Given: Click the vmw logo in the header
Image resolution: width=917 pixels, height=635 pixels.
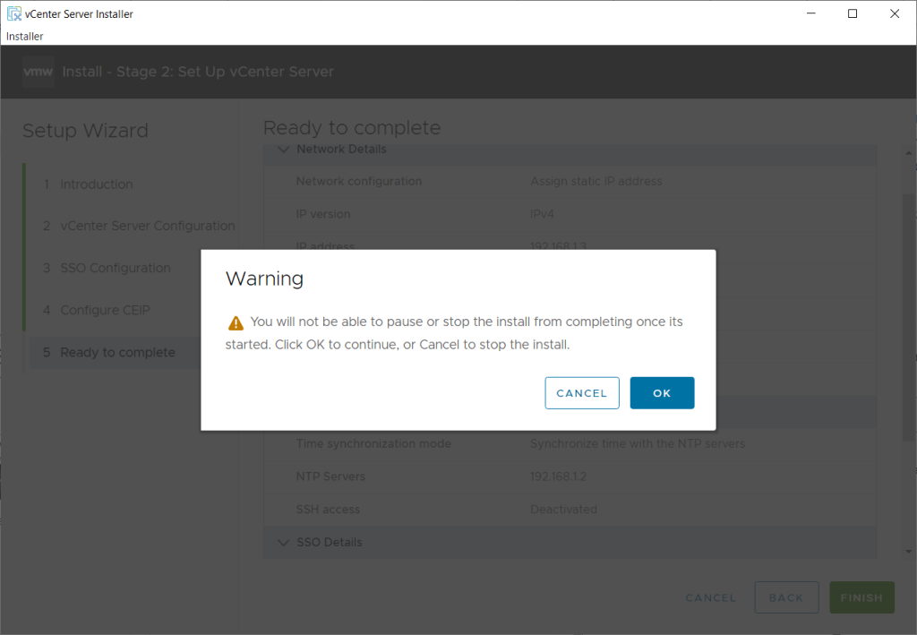Looking at the screenshot, I should (39, 72).
